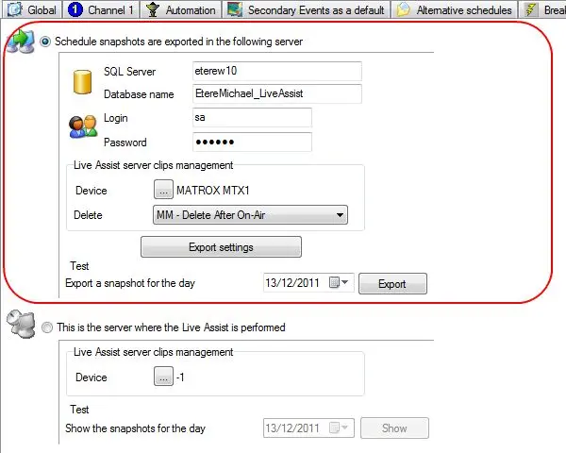Open the disabled snapshot date calendar dropdown

click(x=344, y=428)
